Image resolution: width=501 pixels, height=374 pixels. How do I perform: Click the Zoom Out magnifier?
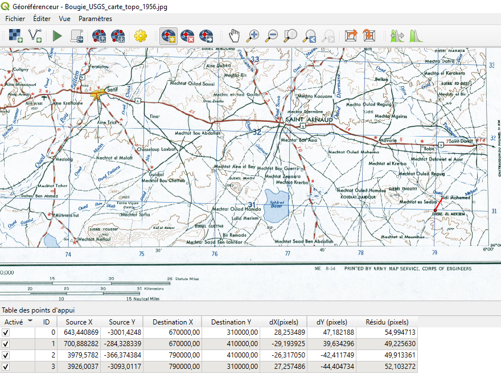tap(272, 36)
